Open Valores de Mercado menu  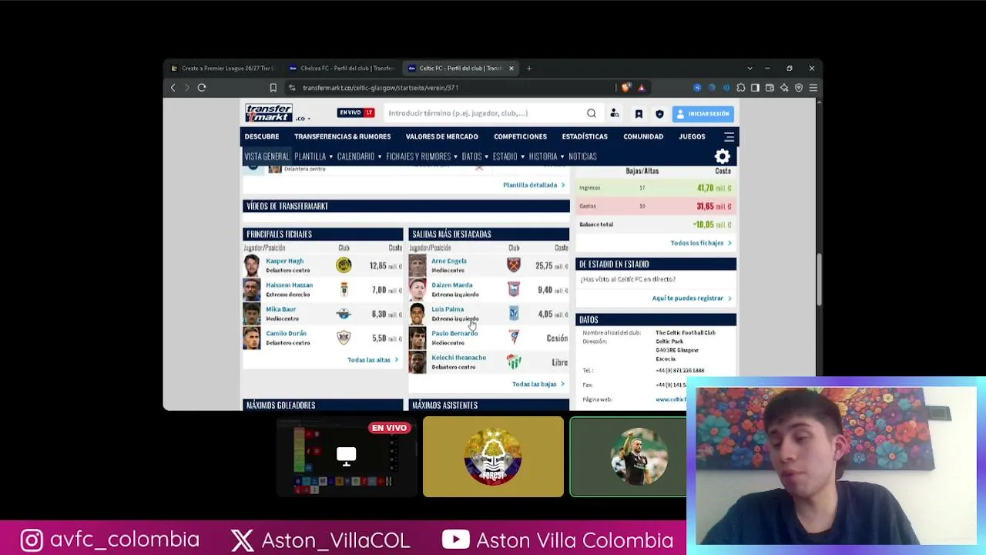tap(442, 137)
